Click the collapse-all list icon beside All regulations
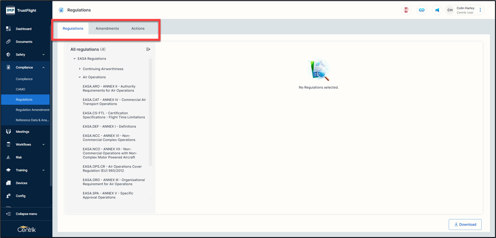This screenshot has height=238, width=496. pyautogui.click(x=148, y=49)
